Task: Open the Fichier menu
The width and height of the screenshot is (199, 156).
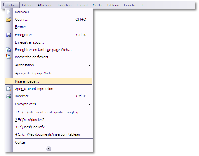Action: (x=12, y=5)
